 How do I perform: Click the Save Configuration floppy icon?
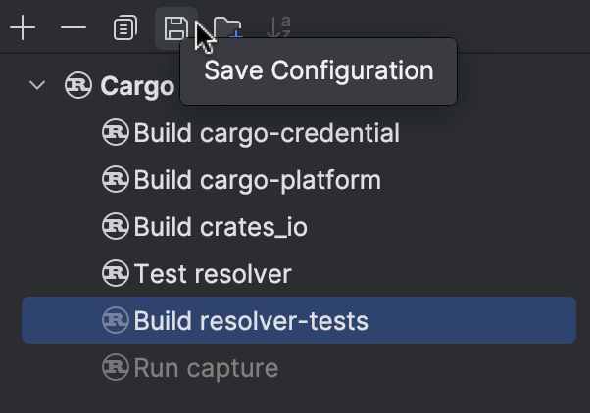pyautogui.click(x=175, y=27)
